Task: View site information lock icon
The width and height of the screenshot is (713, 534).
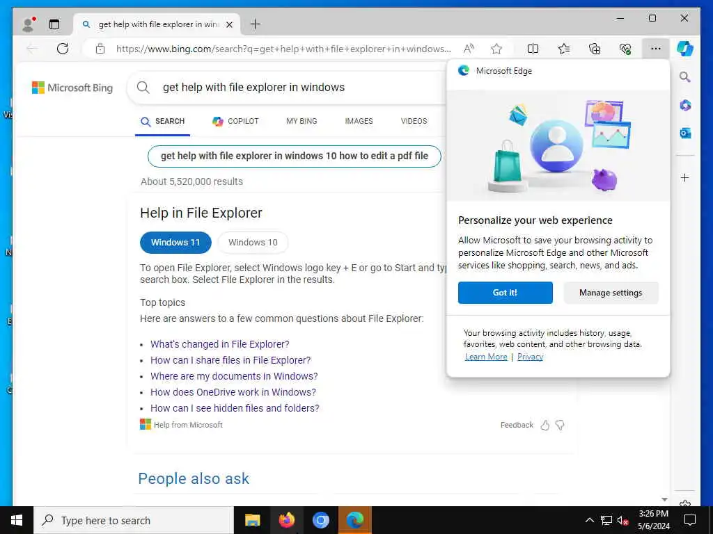Action: tap(100, 49)
